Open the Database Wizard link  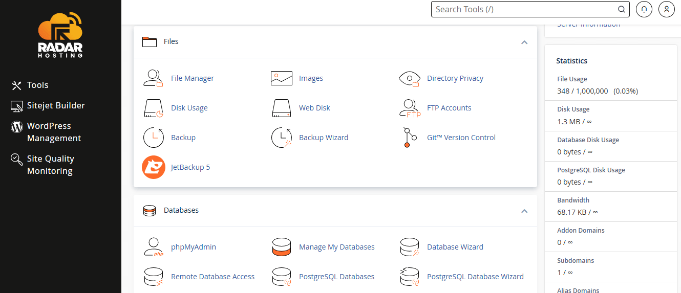tap(455, 247)
